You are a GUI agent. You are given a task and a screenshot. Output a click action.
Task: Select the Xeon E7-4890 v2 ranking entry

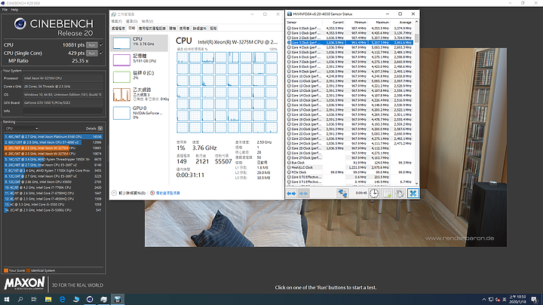point(54,142)
